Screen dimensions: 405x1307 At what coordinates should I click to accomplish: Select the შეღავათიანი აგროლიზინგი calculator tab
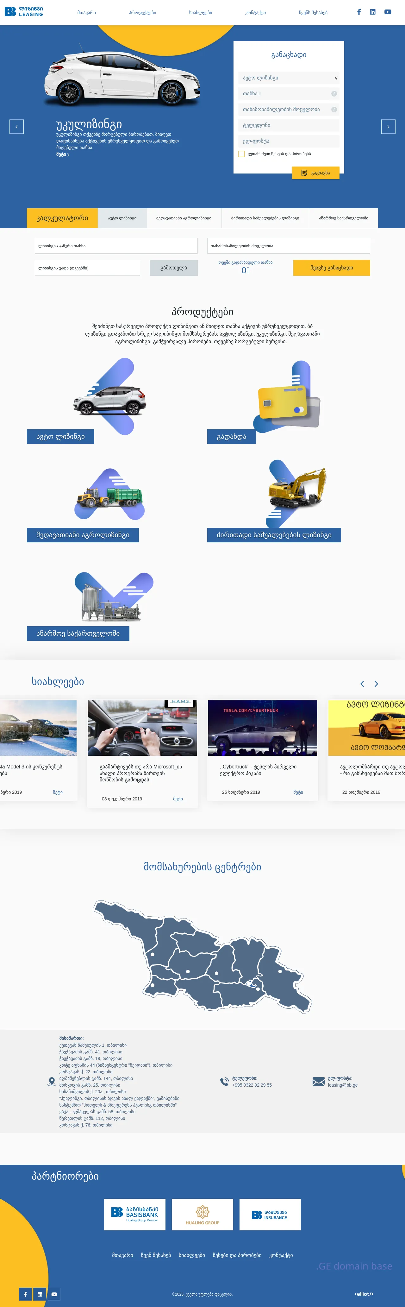(184, 218)
